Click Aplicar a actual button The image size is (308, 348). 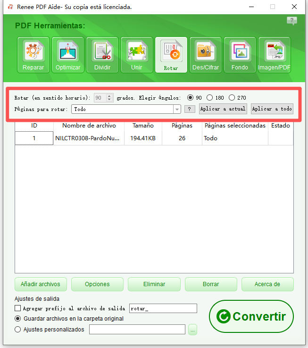coord(223,109)
